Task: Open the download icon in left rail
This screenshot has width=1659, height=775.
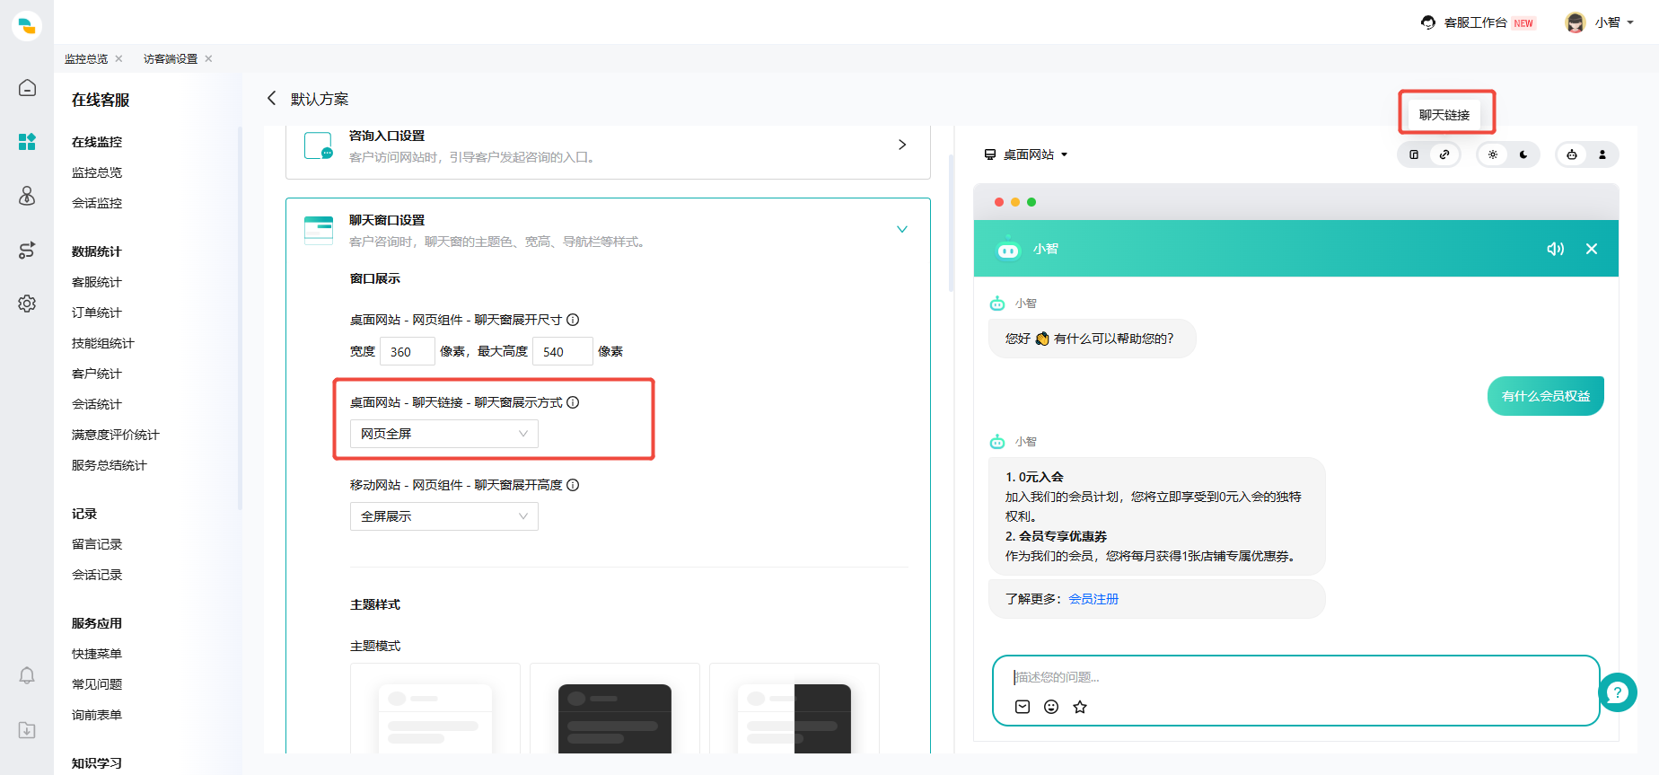Action: (x=27, y=730)
